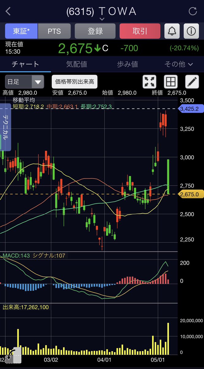Tap the 現在値 15:30 timestamp
Screen dimensions: 204x369
14,48
